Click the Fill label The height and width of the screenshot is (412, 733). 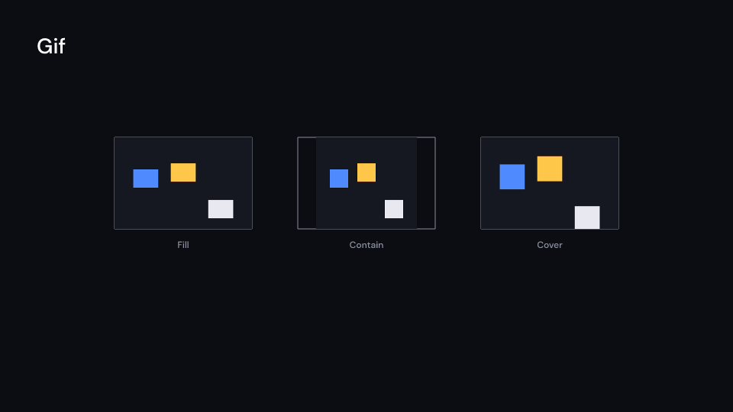183,245
